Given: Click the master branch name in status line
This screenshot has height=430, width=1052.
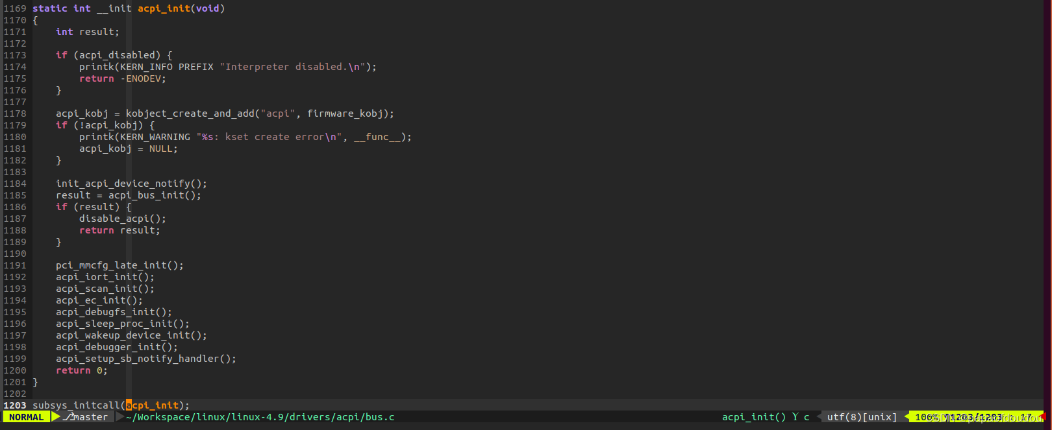Looking at the screenshot, I should [91, 417].
